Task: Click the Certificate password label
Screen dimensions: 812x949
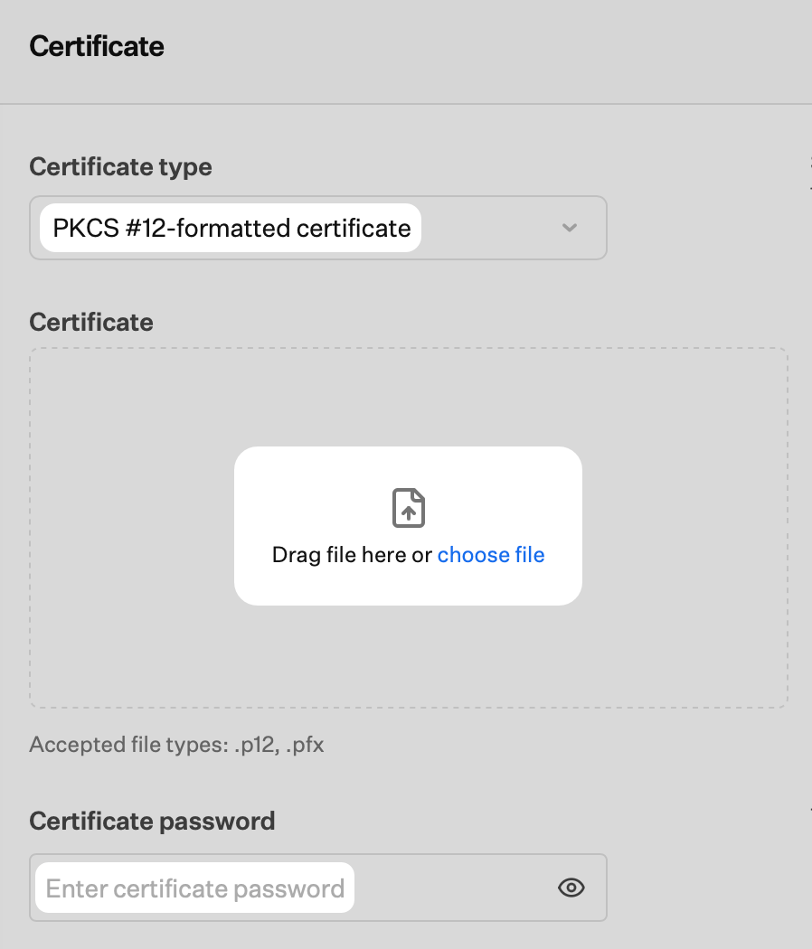Action: [x=152, y=822]
